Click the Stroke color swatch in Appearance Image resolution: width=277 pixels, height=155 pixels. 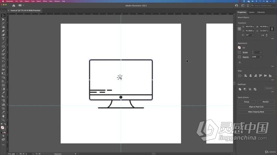(x=239, y=52)
